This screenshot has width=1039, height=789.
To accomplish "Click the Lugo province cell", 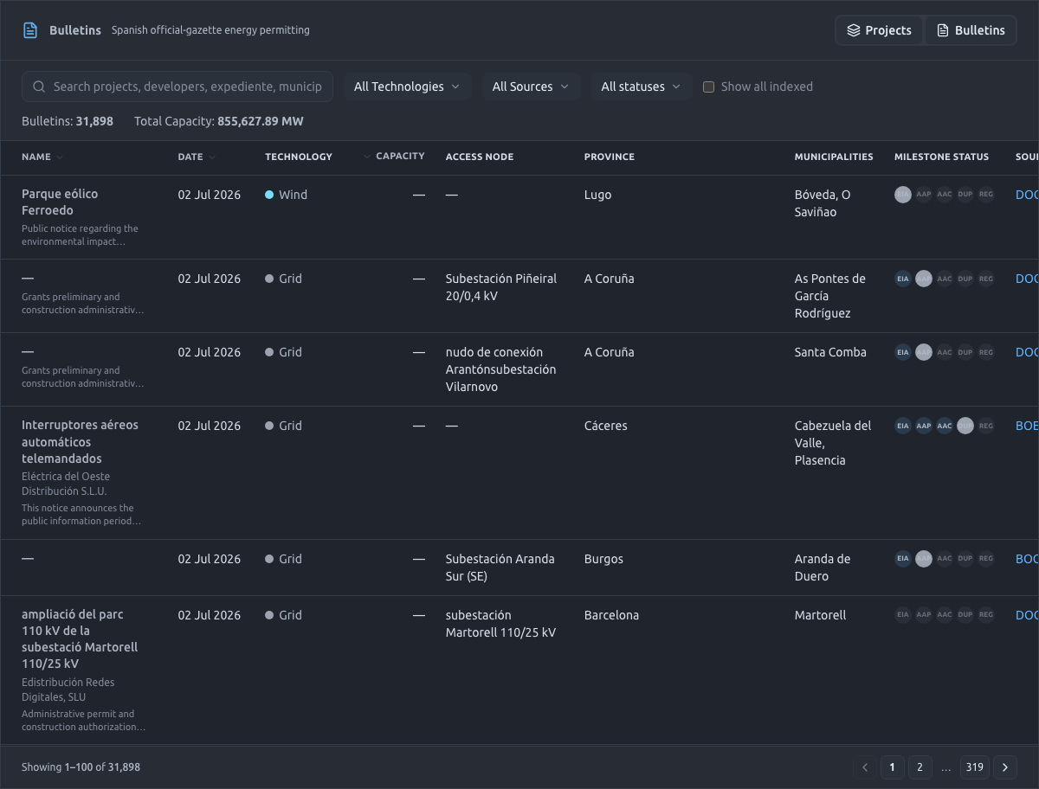I will [597, 195].
